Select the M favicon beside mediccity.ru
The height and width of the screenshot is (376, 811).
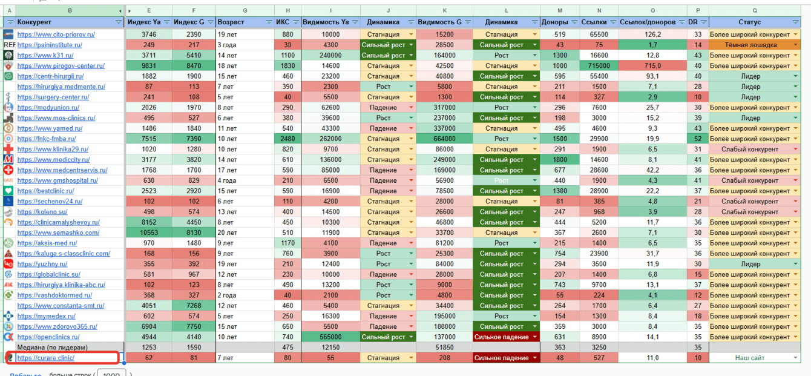pyautogui.click(x=9, y=159)
